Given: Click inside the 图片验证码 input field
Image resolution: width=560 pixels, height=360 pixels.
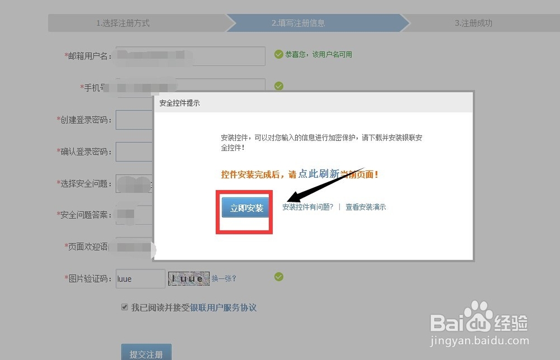Looking at the screenshot, I should (x=139, y=278).
